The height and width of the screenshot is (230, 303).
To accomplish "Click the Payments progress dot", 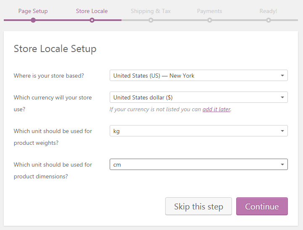I will (x=210, y=20).
